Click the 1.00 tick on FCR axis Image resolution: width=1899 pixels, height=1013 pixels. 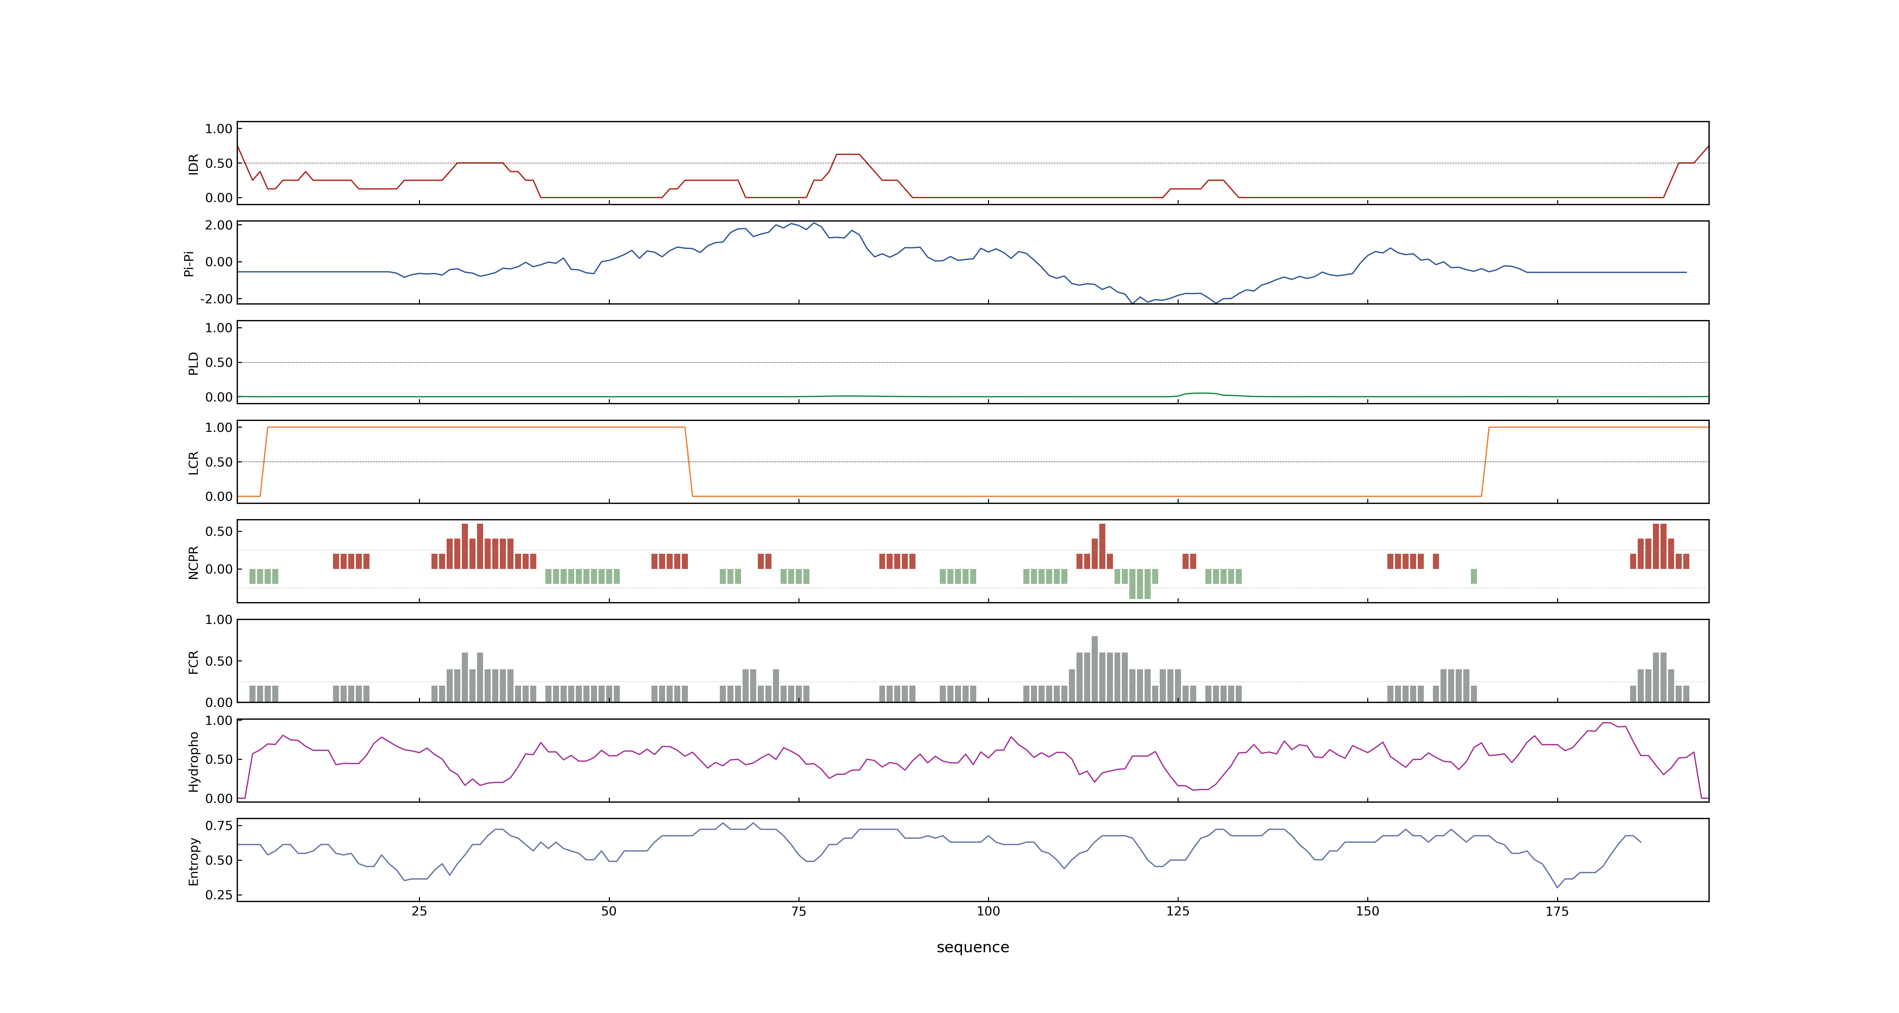tap(219, 620)
